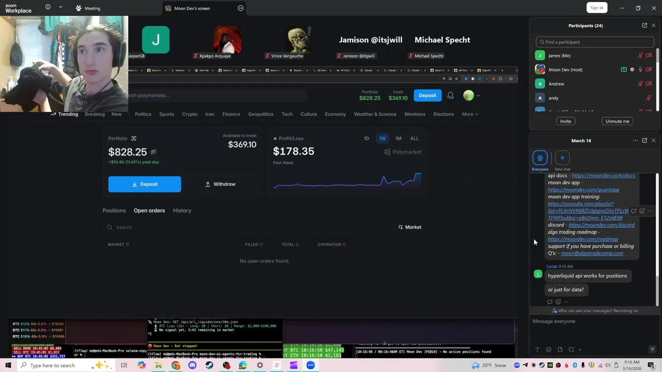Click the open orders Search field
Viewport: 662px width, 372px height.
[246, 227]
